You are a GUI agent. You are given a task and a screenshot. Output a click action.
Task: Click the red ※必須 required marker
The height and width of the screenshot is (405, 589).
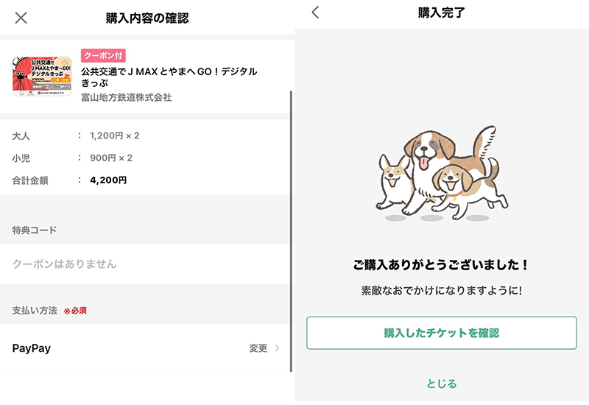coord(75,311)
